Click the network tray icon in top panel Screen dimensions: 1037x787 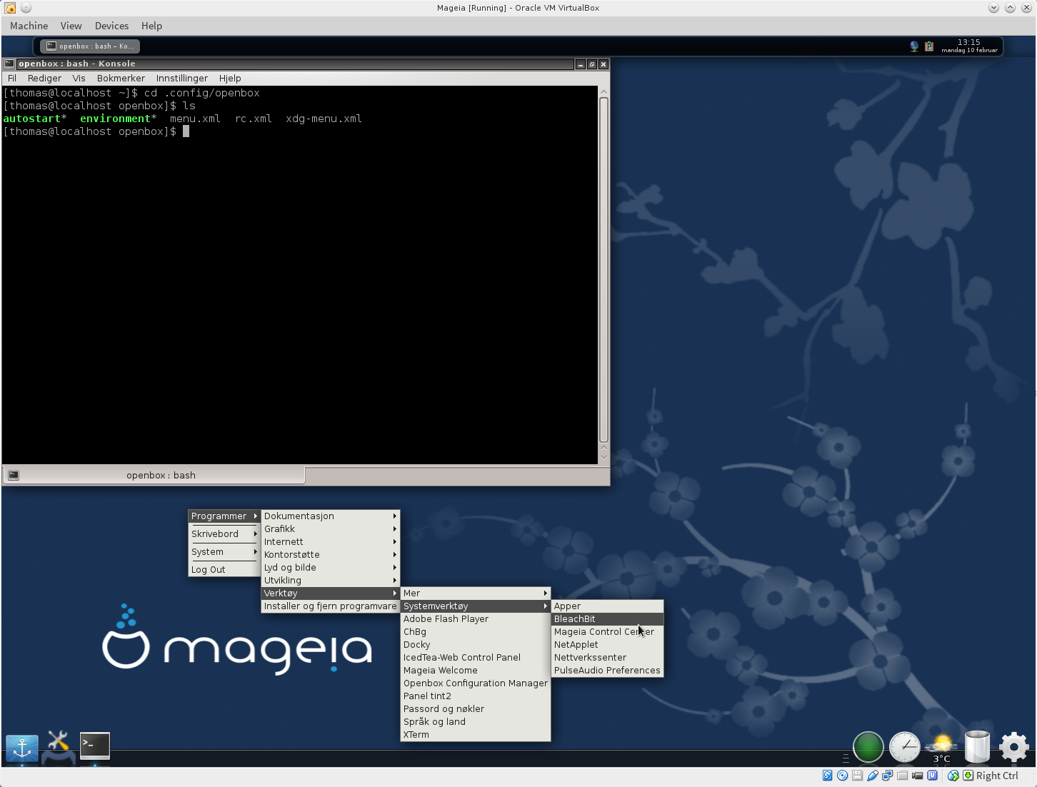coord(914,46)
